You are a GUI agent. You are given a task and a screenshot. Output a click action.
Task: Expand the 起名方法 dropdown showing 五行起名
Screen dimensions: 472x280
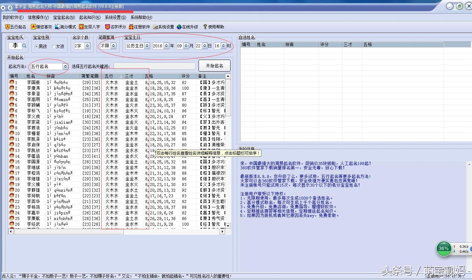tap(65, 67)
